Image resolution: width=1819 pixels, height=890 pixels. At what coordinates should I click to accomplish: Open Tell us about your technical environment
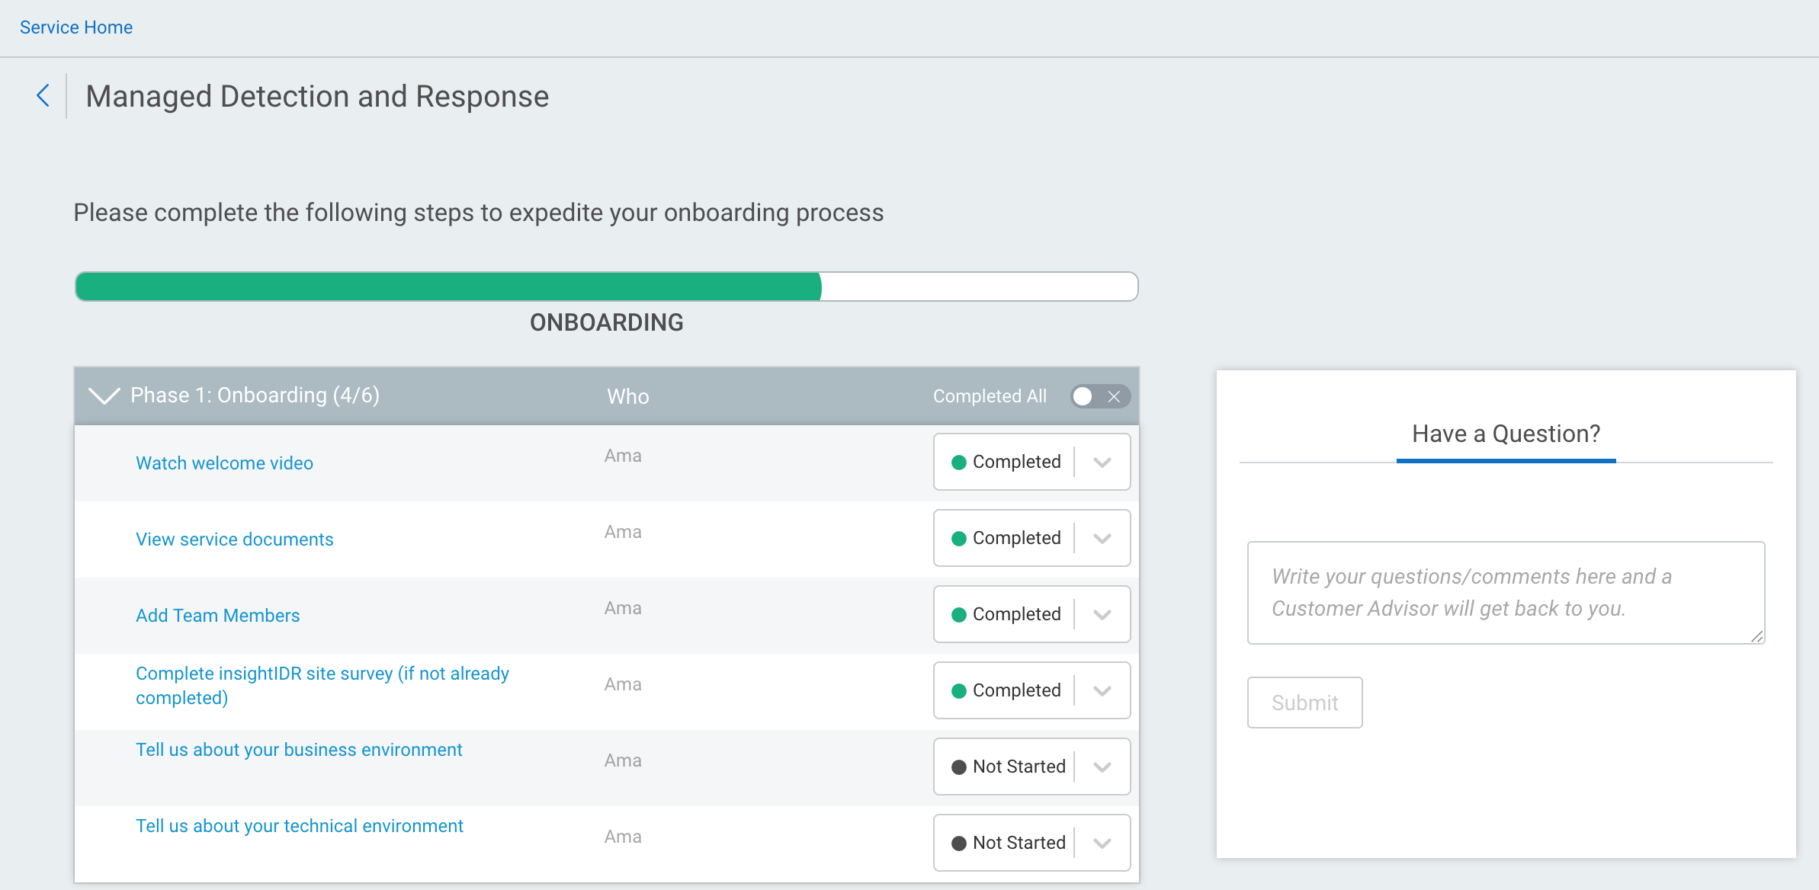300,826
